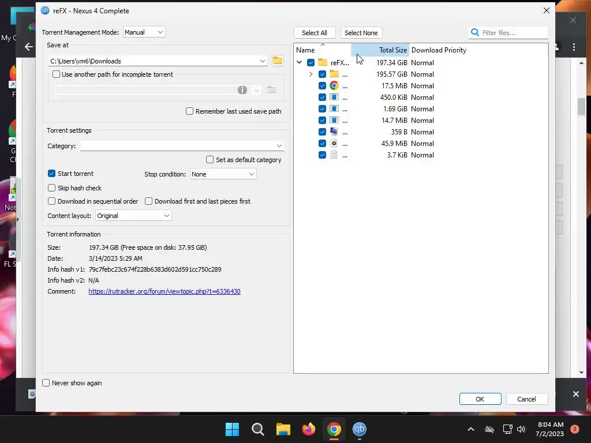This screenshot has width=591, height=443.
Task: Check Remember last used save path
Action: 189,111
